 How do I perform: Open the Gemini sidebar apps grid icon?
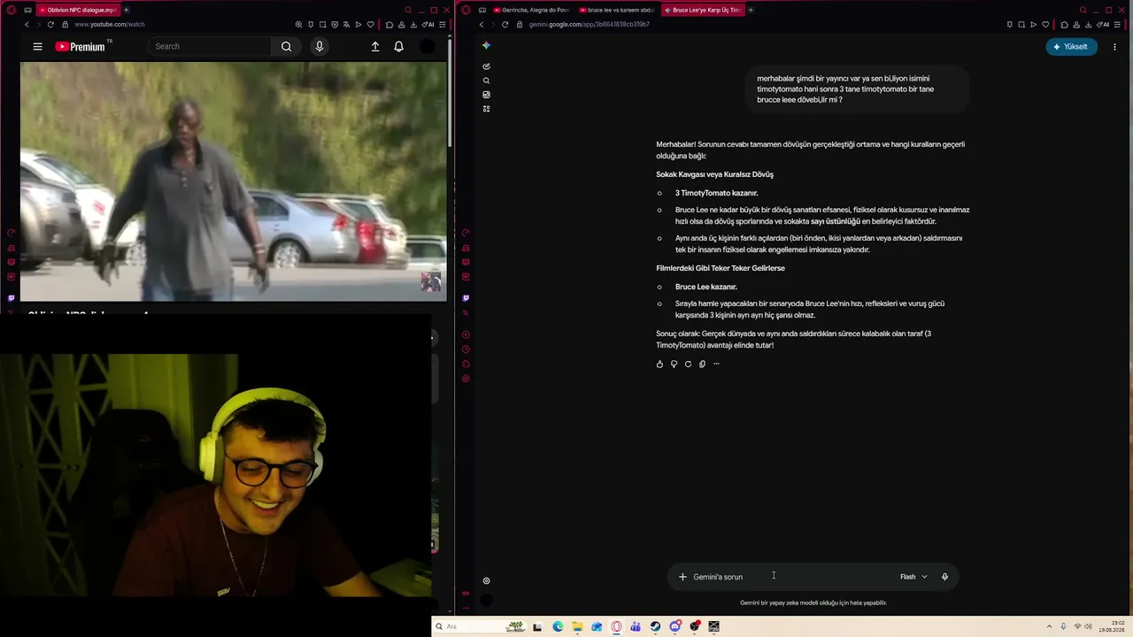coord(486,109)
